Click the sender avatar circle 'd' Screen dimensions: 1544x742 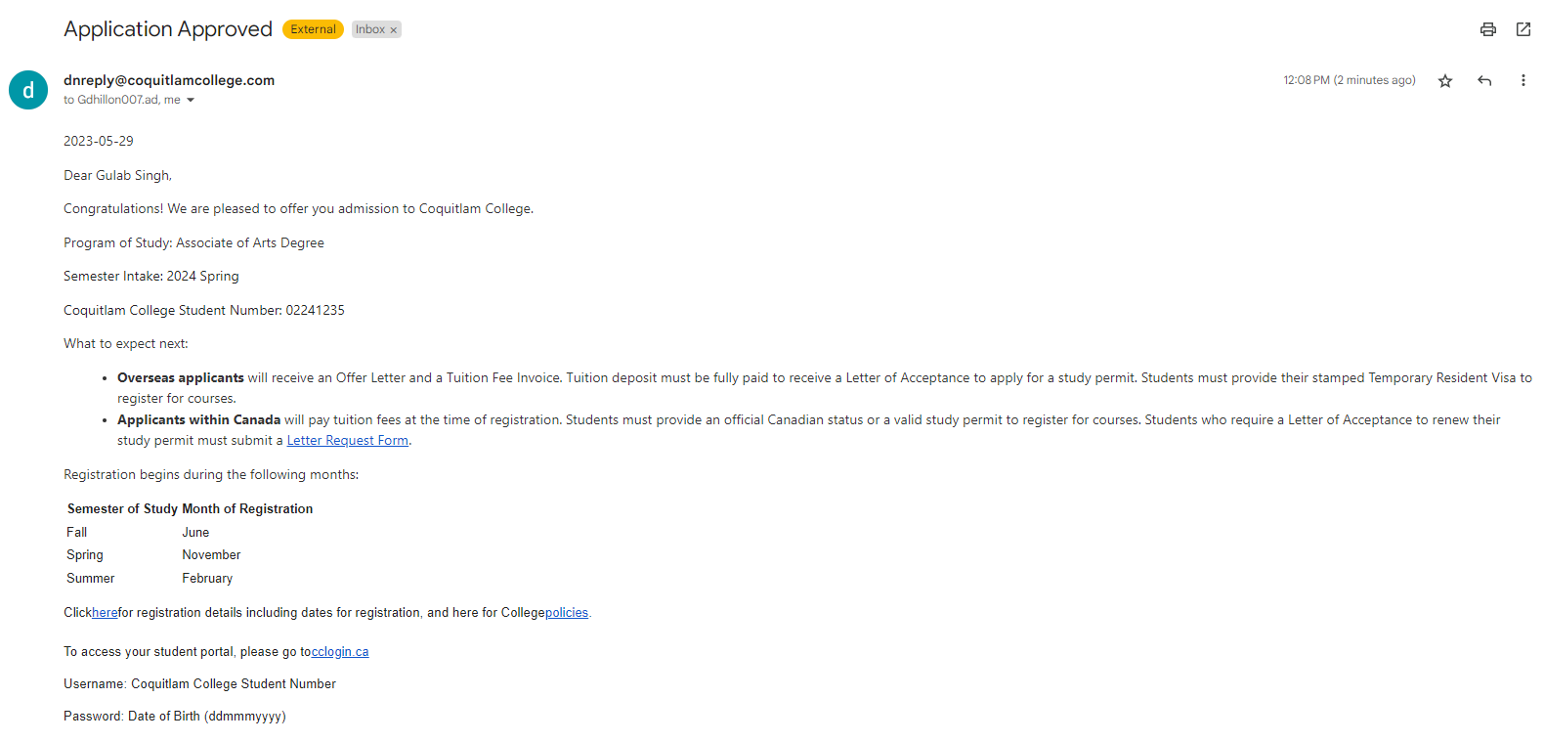point(28,90)
